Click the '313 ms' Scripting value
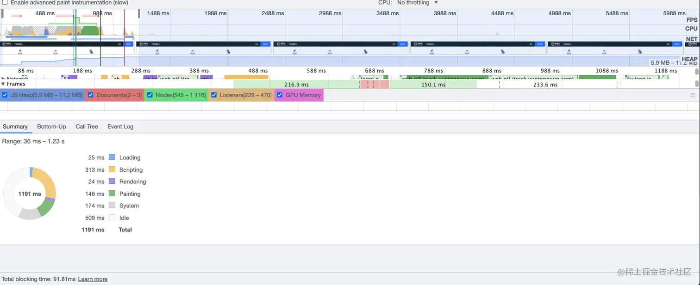 pyautogui.click(x=95, y=170)
